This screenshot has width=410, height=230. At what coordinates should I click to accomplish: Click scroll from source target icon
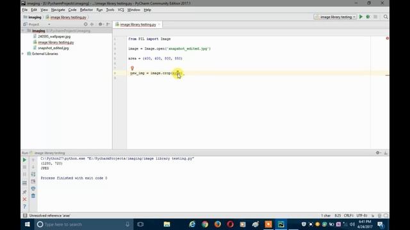85,24
